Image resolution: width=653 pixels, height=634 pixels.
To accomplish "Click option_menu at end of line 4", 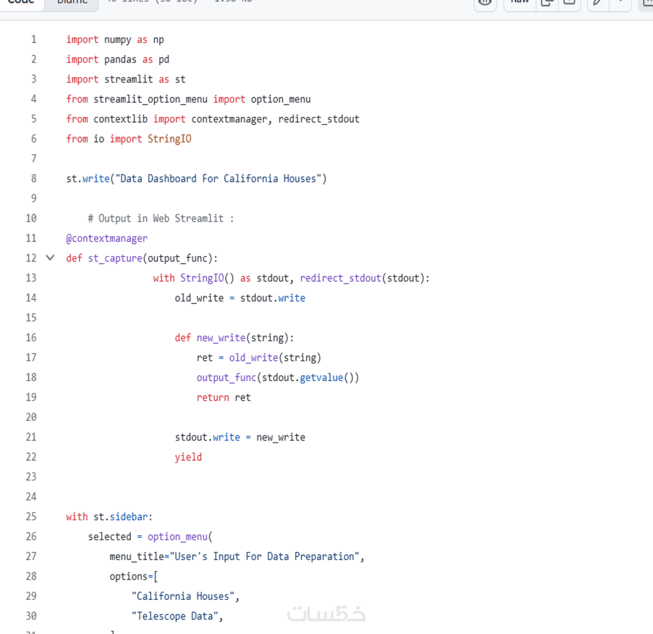I will (x=280, y=99).
